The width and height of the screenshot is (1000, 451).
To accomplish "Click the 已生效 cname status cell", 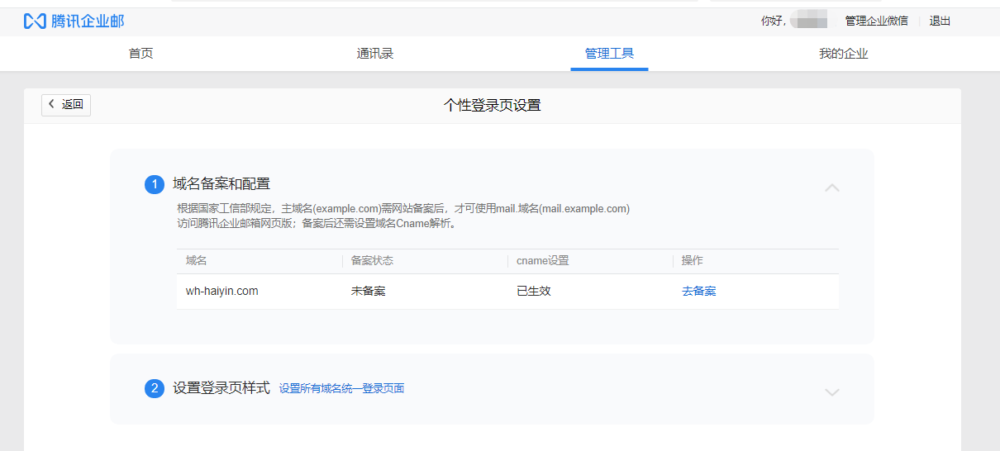I will click(533, 292).
